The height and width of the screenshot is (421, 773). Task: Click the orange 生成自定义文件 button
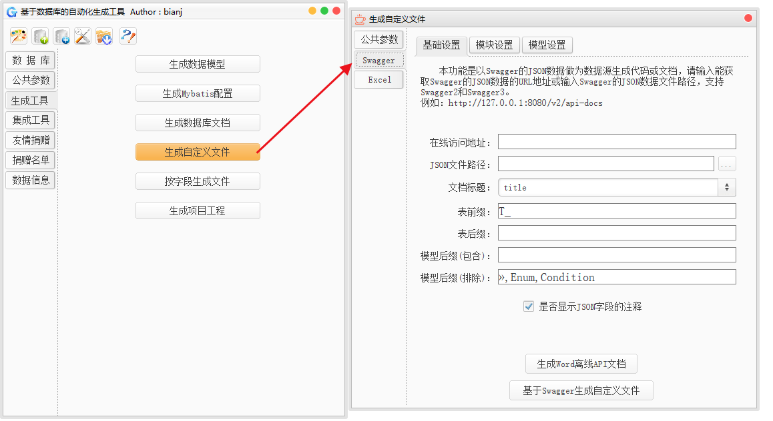(x=198, y=152)
